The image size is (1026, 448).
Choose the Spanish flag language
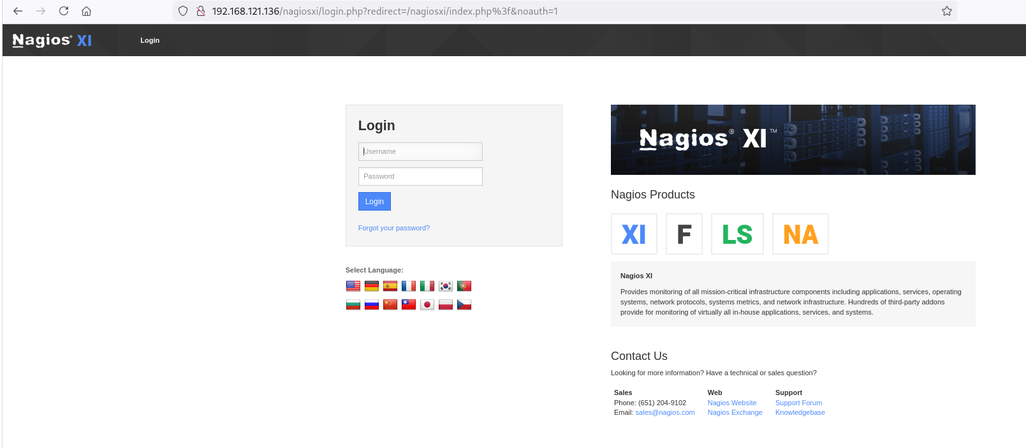pyautogui.click(x=390, y=286)
